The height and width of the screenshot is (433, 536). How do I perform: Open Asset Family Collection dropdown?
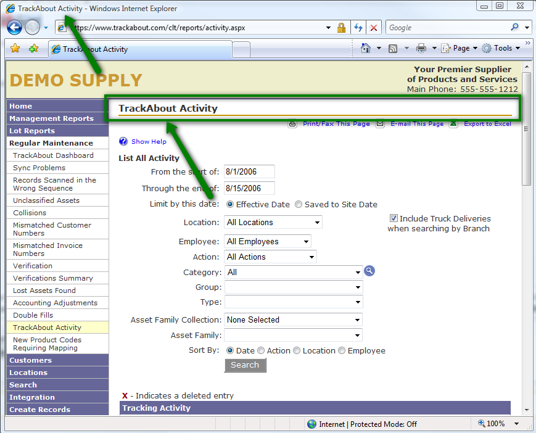[294, 320]
